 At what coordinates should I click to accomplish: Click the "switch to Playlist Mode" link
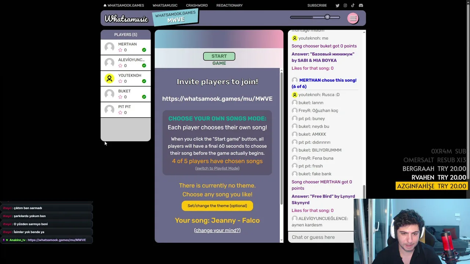tap(217, 168)
